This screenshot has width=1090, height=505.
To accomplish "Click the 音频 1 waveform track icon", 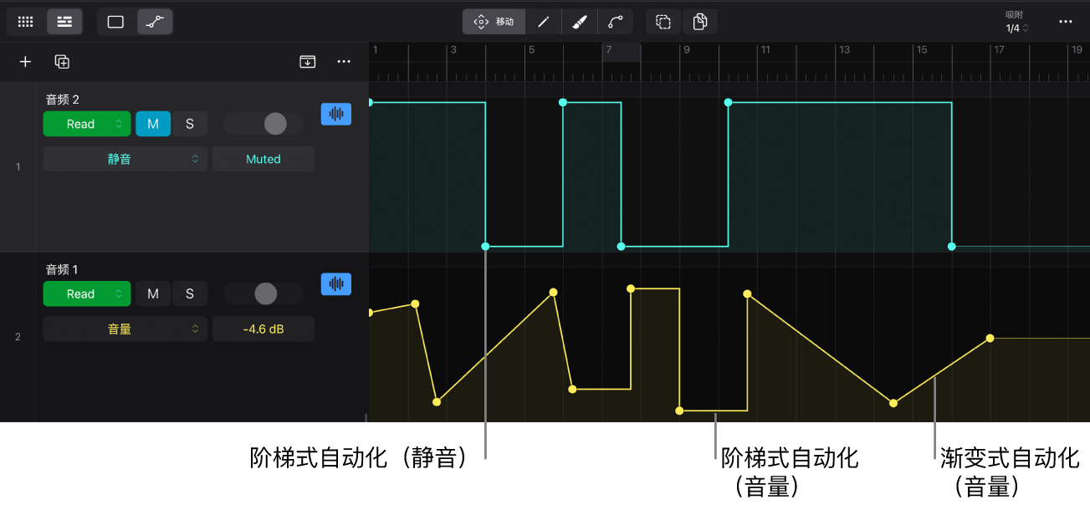I will (336, 284).
